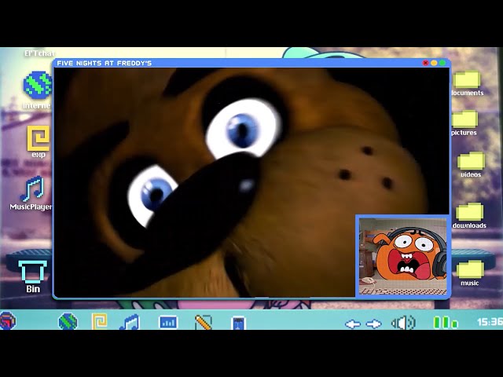503x377 pixels.
Task: Open the exp spiral desktop icon
Action: click(39, 138)
